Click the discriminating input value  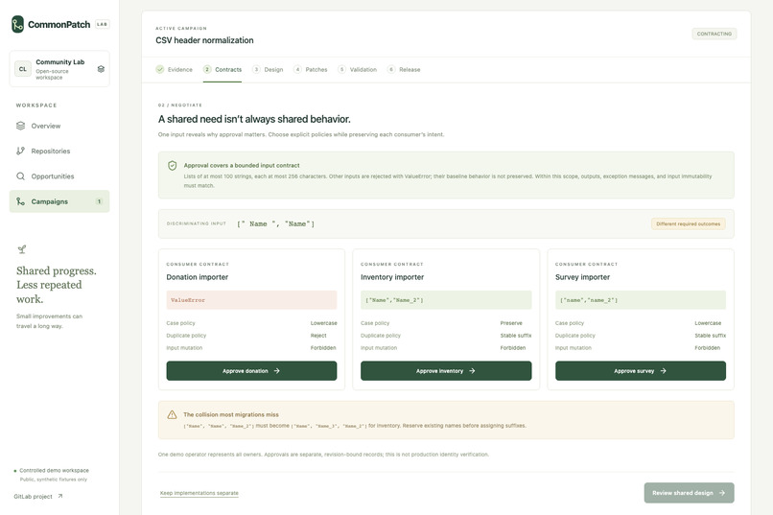[275, 223]
